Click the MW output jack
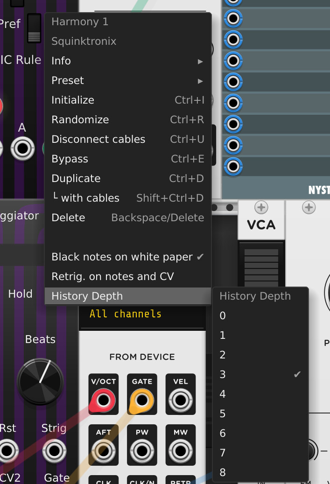The image size is (330, 484). tap(181, 451)
